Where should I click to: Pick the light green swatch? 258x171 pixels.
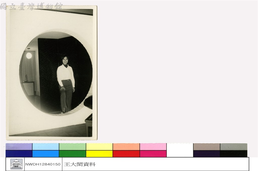(72, 147)
